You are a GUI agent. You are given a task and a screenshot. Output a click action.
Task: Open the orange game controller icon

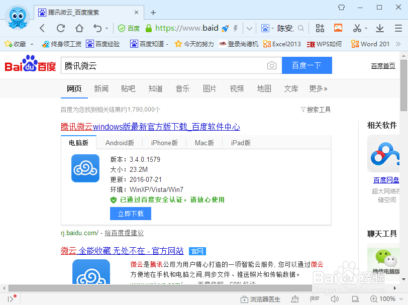[x=338, y=28]
